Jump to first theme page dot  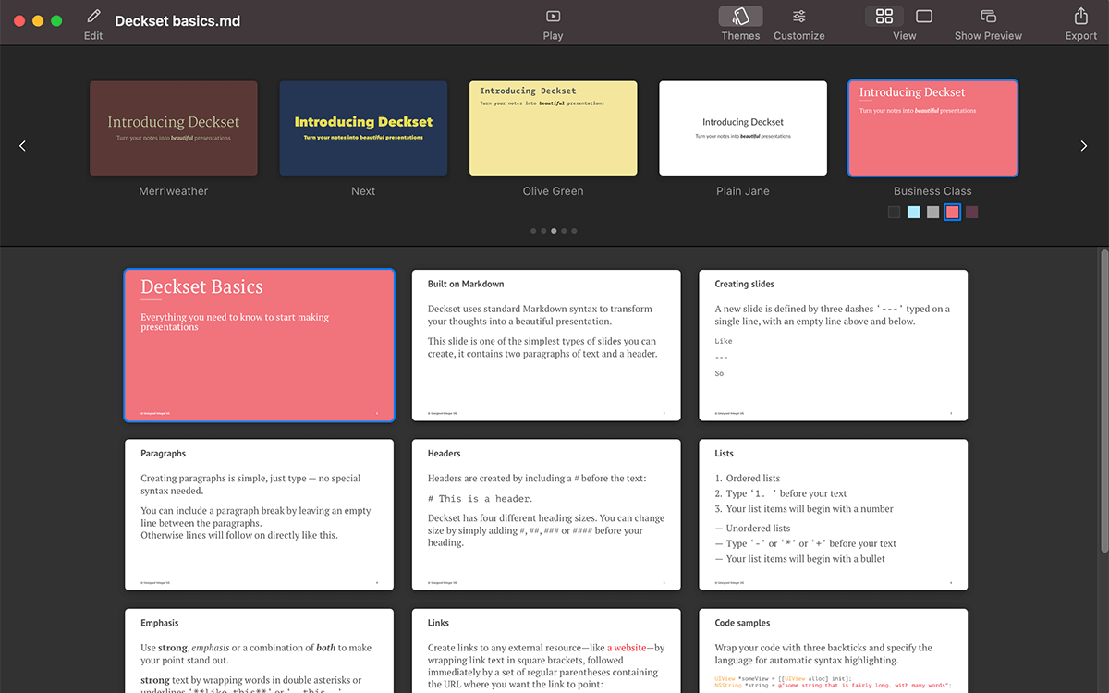[533, 231]
